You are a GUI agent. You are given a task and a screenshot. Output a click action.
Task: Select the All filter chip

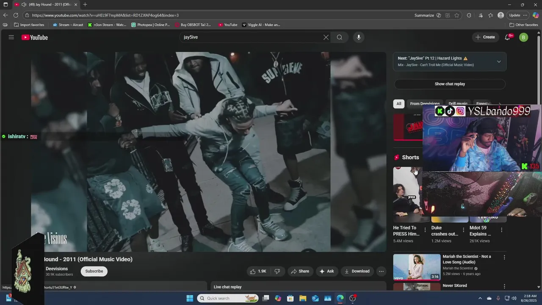399,103
